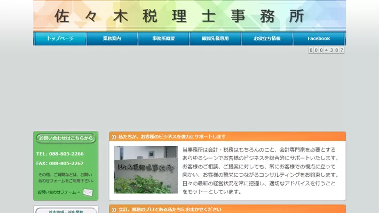Select the 顧問先様専用 menu item

point(215,39)
